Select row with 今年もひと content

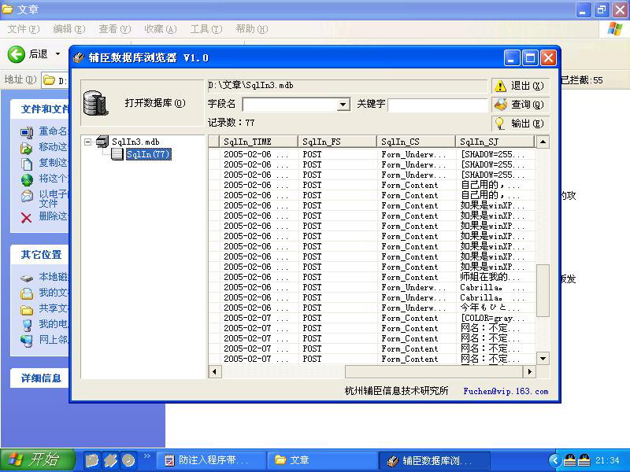click(372, 308)
